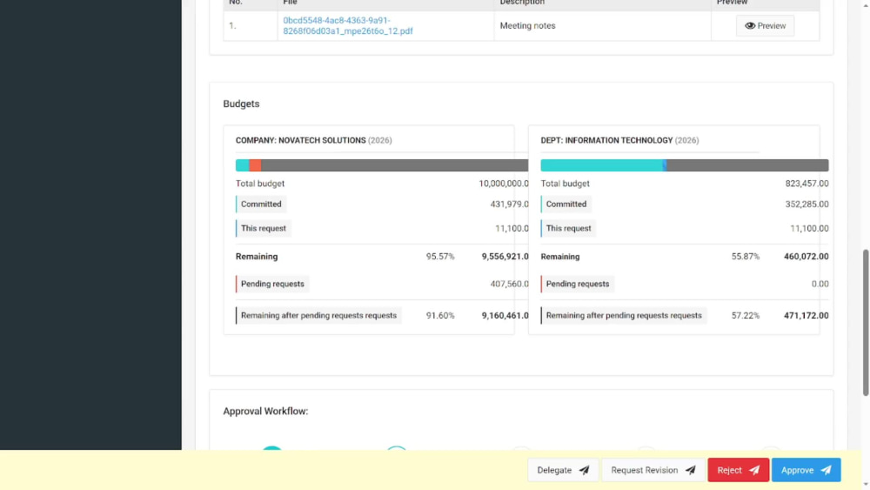Viewport: 870px width, 490px height.
Task: Select row number 1. in attachments table
Action: pyautogui.click(x=232, y=25)
